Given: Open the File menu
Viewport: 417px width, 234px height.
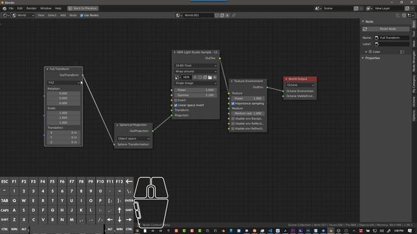Looking at the screenshot, I should click(11, 8).
